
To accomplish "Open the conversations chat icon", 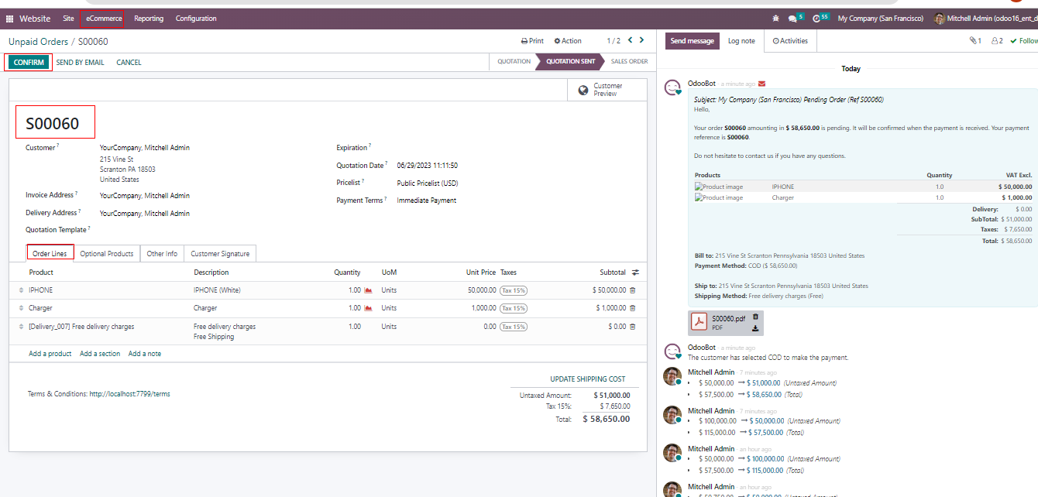I will click(792, 19).
